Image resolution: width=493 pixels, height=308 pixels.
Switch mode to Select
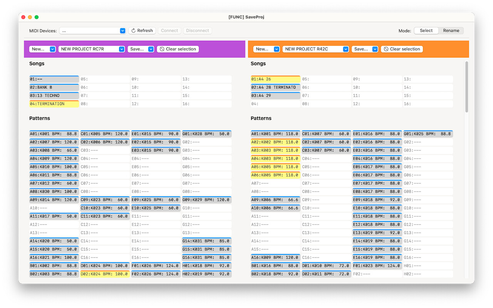coord(426,31)
